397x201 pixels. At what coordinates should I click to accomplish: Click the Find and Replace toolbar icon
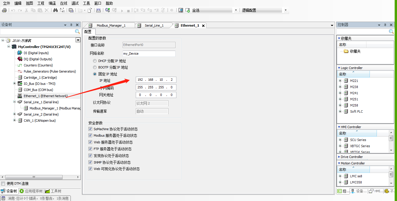[62, 10]
